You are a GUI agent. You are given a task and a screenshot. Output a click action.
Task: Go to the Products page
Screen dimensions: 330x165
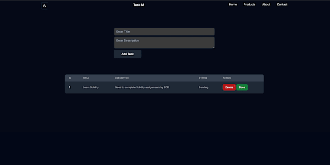(249, 5)
